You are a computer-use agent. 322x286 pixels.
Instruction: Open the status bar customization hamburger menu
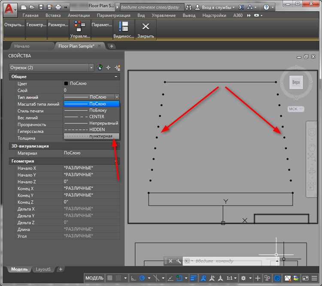coord(313,278)
